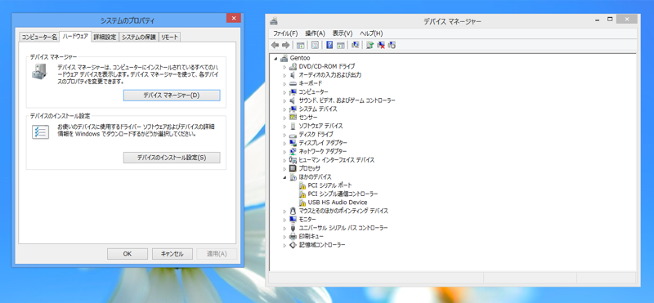Select the モニター category icon
This screenshot has width=654, height=303.
click(x=293, y=219)
